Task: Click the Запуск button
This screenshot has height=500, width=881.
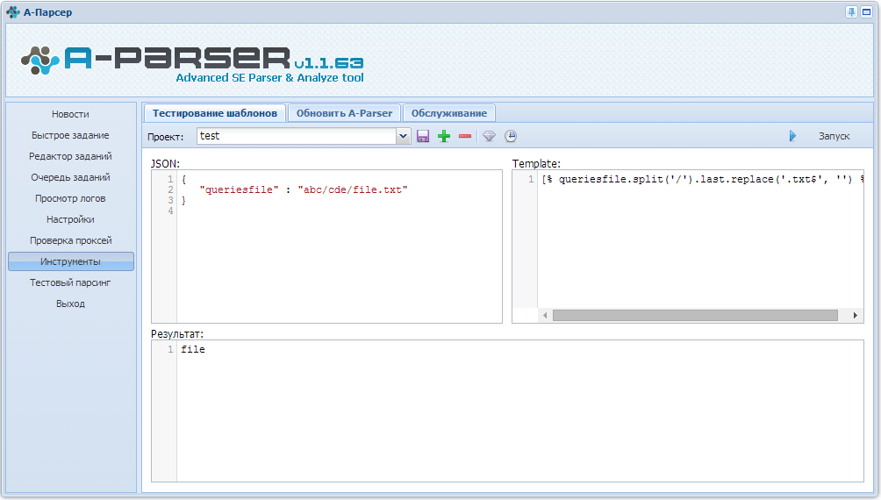Action: click(834, 136)
